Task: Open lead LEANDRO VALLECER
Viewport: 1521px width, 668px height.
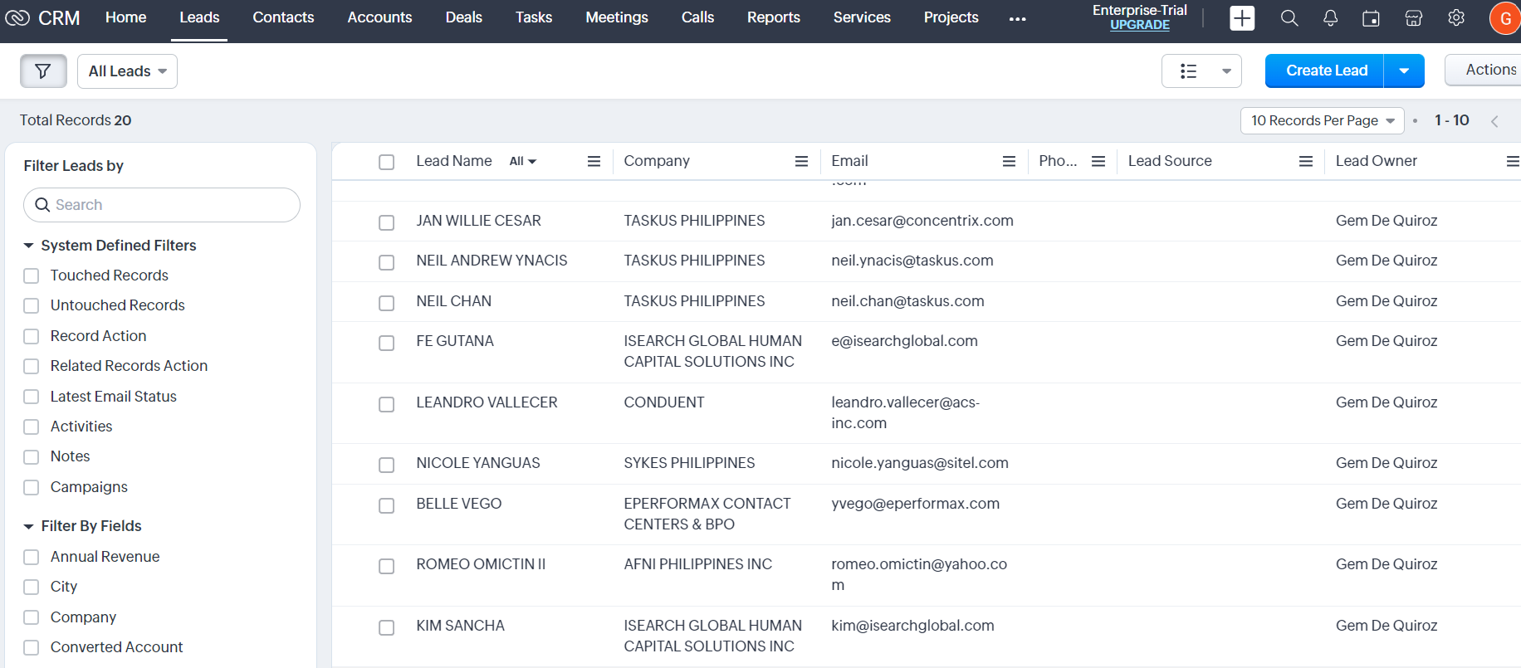Action: (x=487, y=402)
